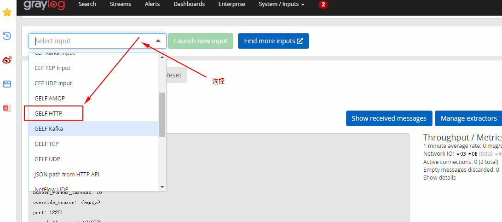Open the Alerts menu
This screenshot has width=502, height=222.
click(152, 4)
